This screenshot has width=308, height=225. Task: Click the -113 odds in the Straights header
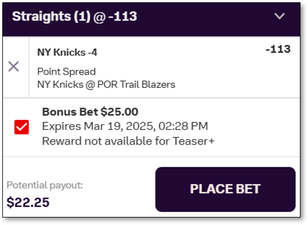[x=123, y=16]
